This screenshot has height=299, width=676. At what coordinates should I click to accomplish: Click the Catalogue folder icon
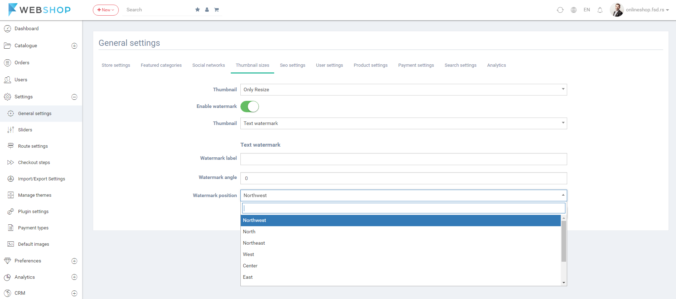click(7, 46)
